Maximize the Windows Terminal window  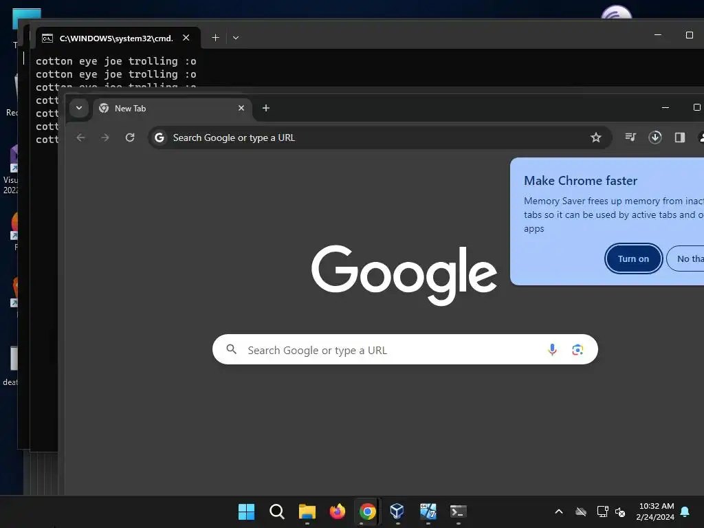[x=690, y=34]
